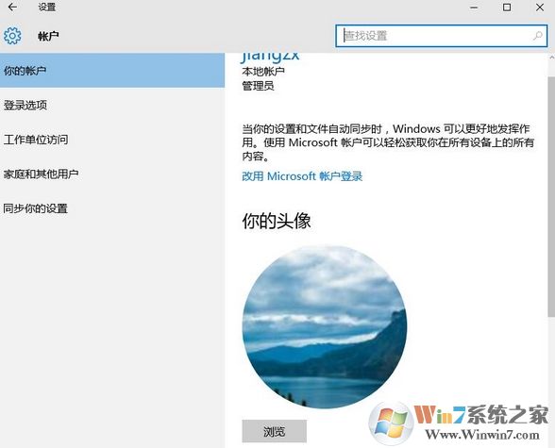
Task: Maximize the settings window
Action: point(507,7)
